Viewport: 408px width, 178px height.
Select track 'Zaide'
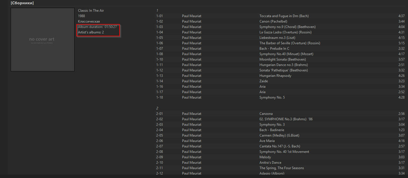(280, 81)
